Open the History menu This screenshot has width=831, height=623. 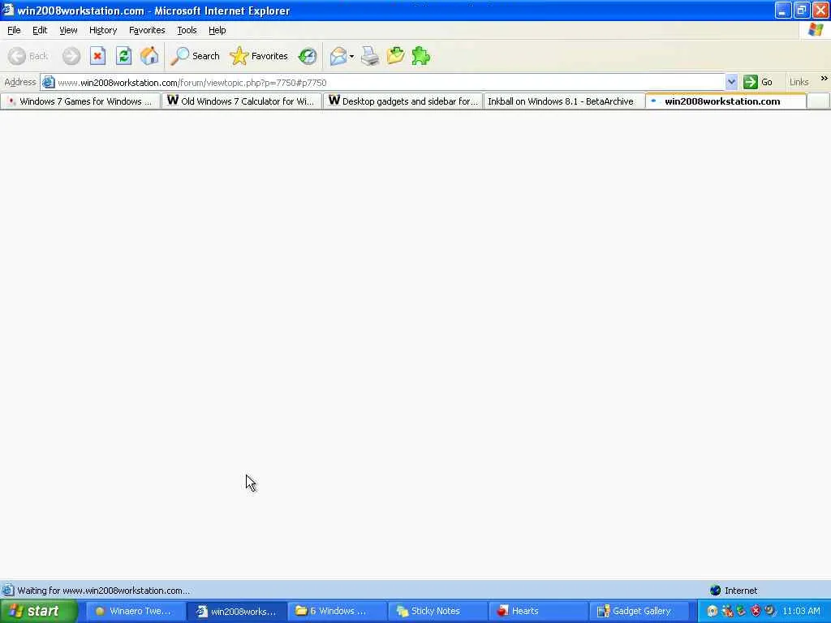point(103,30)
